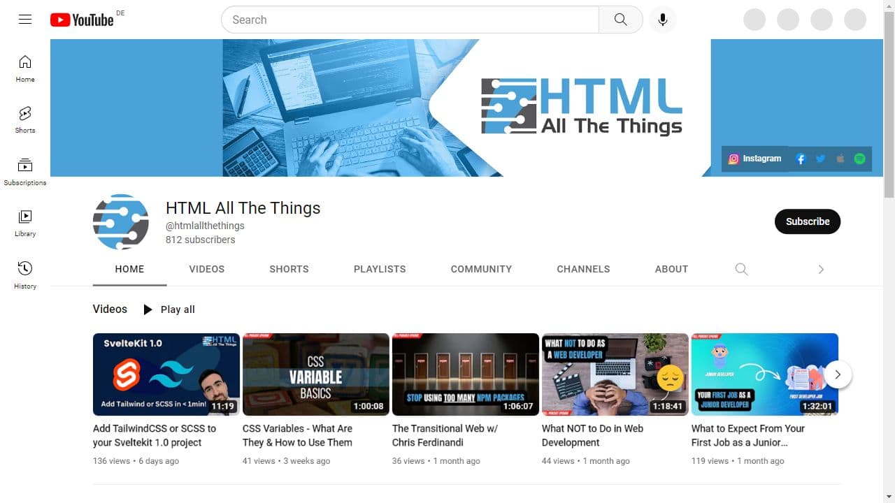The height and width of the screenshot is (503, 895).
Task: Open the COMMUNITY tab
Action: [481, 269]
